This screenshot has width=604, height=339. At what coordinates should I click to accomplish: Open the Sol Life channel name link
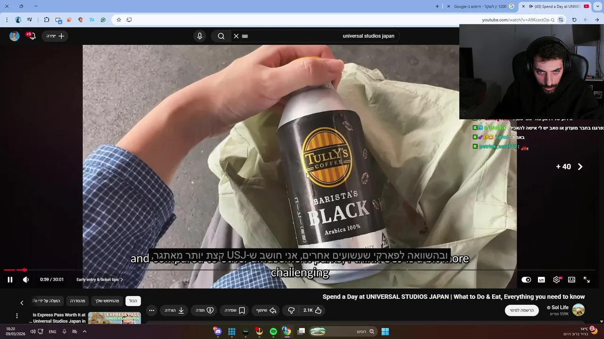[560, 307]
